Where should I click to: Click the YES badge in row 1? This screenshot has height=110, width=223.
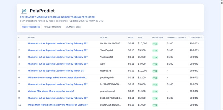[155, 44]
